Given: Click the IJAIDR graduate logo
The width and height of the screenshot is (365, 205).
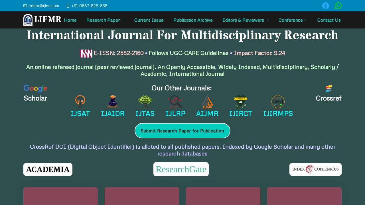Looking at the screenshot, I should [113, 102].
